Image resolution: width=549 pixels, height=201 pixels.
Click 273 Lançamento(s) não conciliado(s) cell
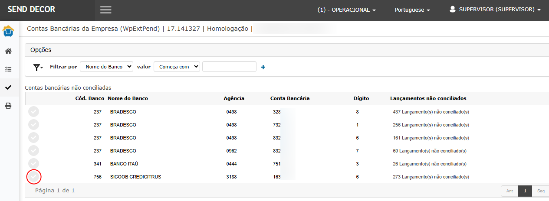click(431, 177)
